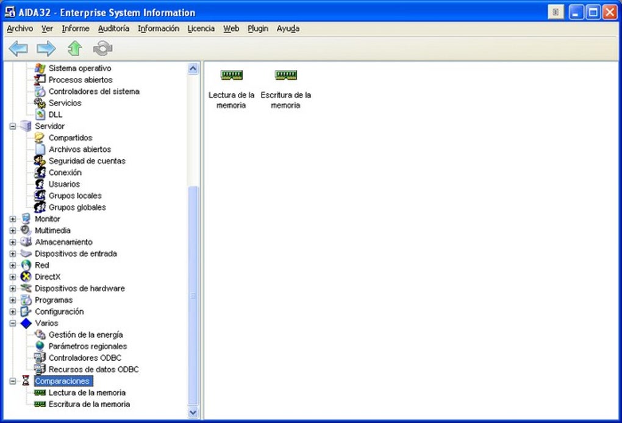Expand the Dispositivos de entrada node
The width and height of the screenshot is (622, 423).
pos(13,254)
